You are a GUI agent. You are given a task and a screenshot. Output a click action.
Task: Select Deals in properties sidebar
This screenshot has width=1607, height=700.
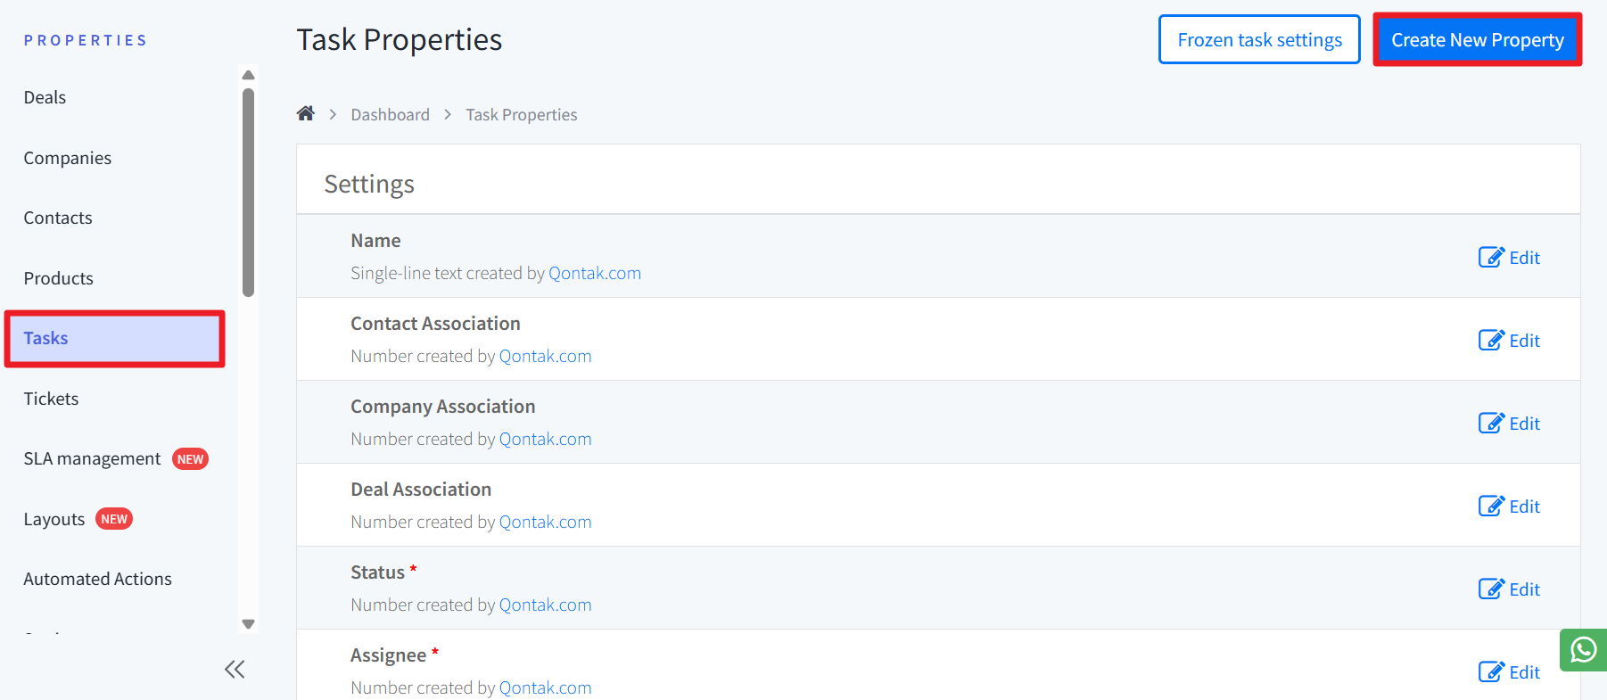[x=45, y=98]
